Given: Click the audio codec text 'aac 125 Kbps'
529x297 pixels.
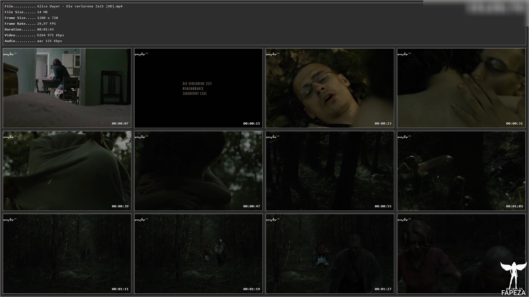Looking at the screenshot, I should coord(50,41).
